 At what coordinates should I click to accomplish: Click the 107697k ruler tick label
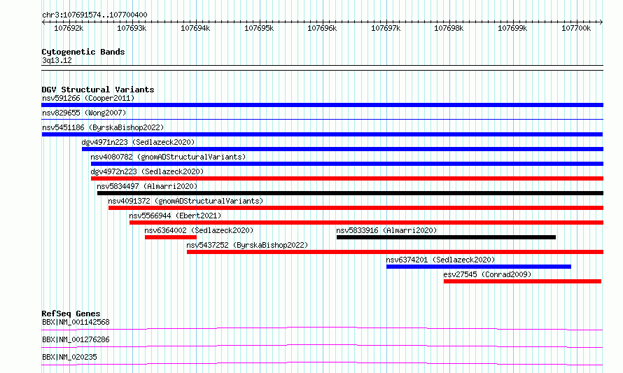[386, 28]
